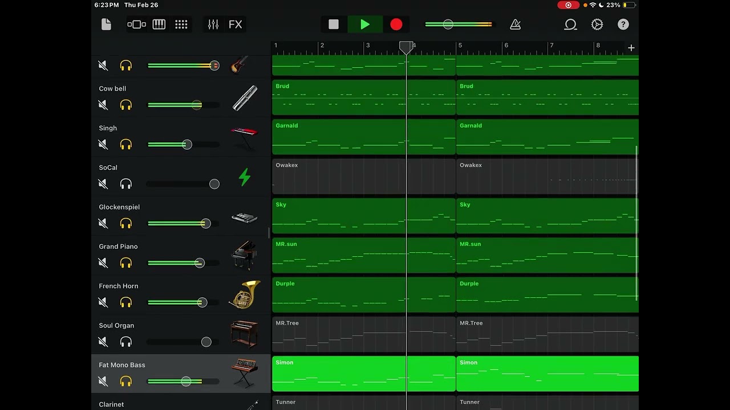Select the Singh red keyboard icon
Viewport: 730px width, 410px height.
[x=245, y=138]
